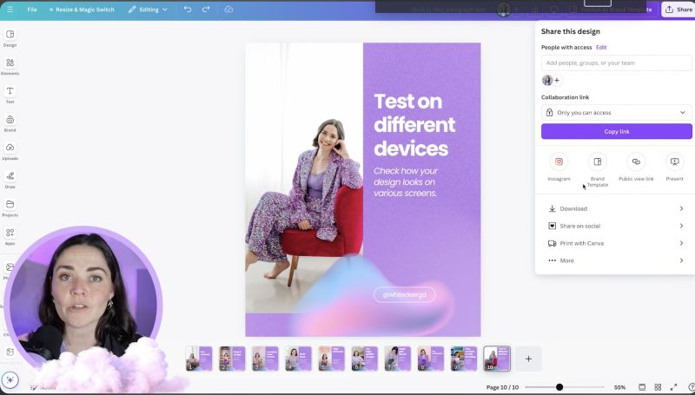Select page 1 thumbnail

[199, 359]
